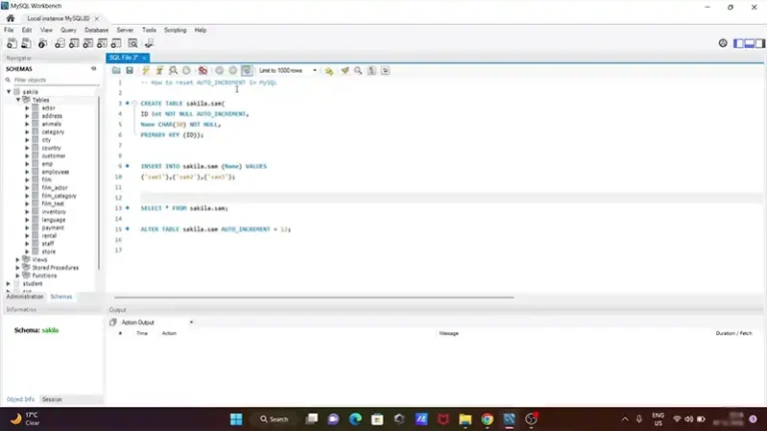Open the Scripting menu

point(175,30)
